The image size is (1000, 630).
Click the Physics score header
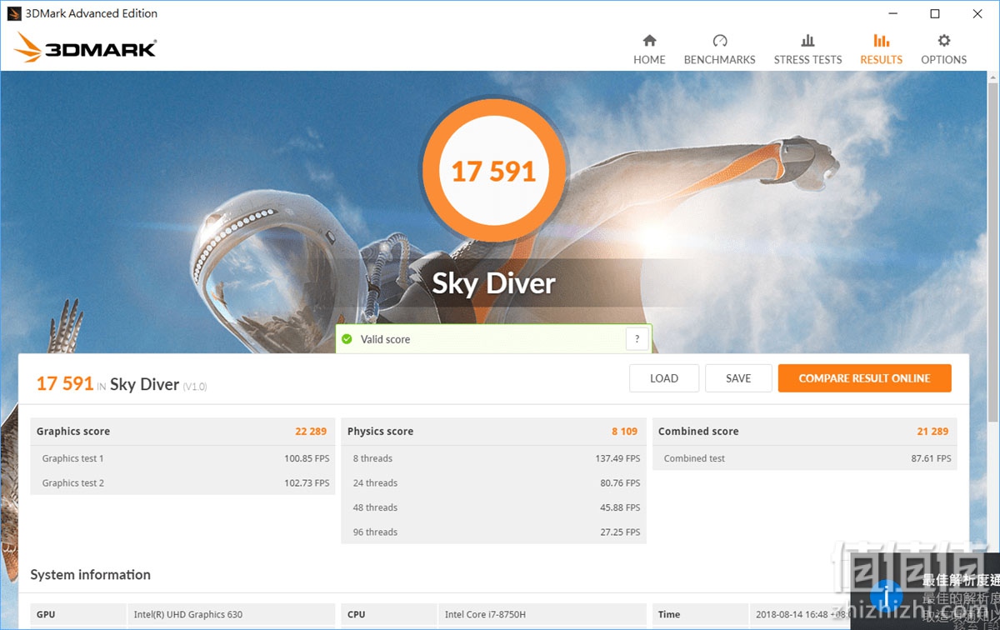[x=380, y=432]
